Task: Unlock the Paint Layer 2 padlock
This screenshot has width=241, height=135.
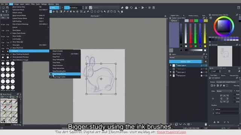Action: pos(201,72)
